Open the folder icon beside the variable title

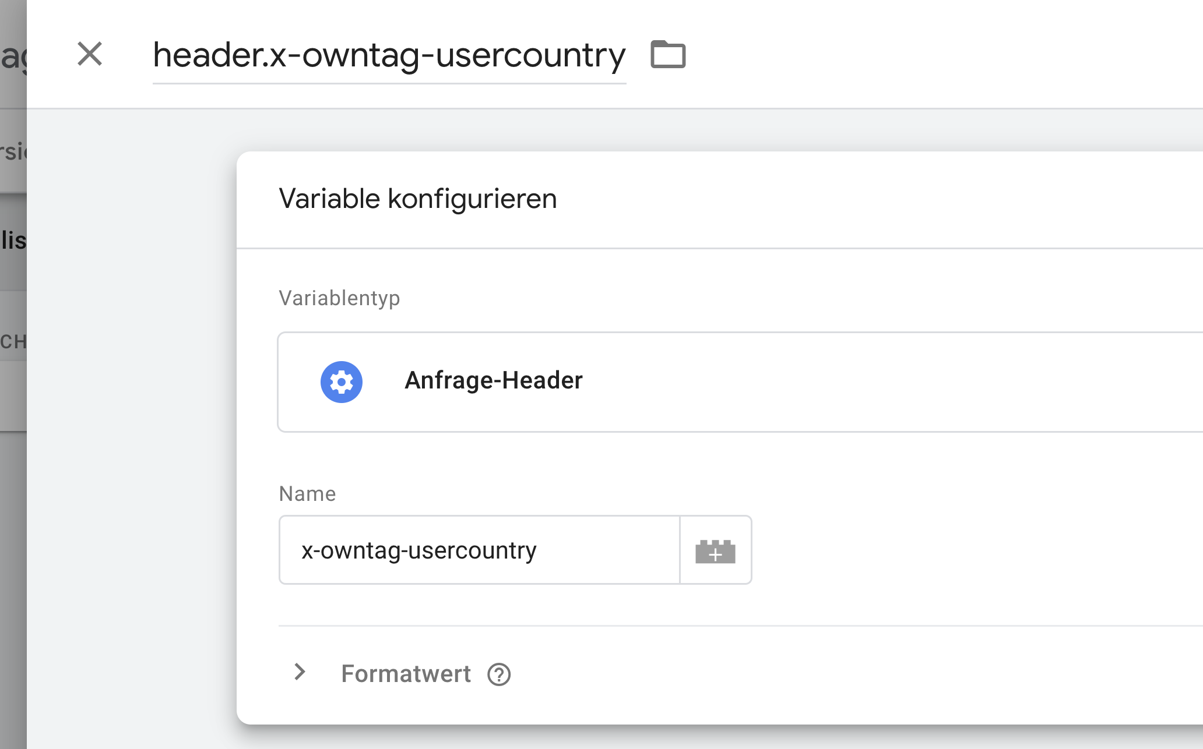668,55
